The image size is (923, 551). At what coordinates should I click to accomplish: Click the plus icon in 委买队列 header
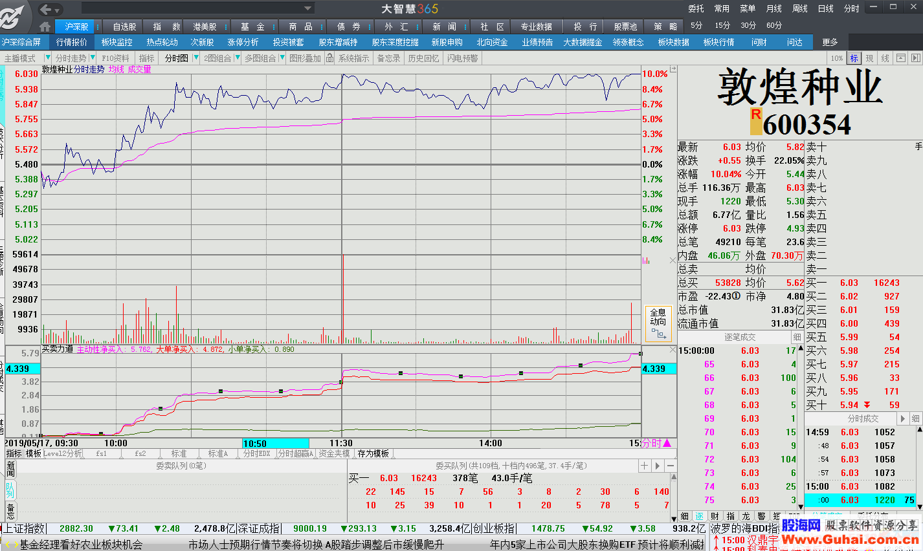[x=644, y=466]
